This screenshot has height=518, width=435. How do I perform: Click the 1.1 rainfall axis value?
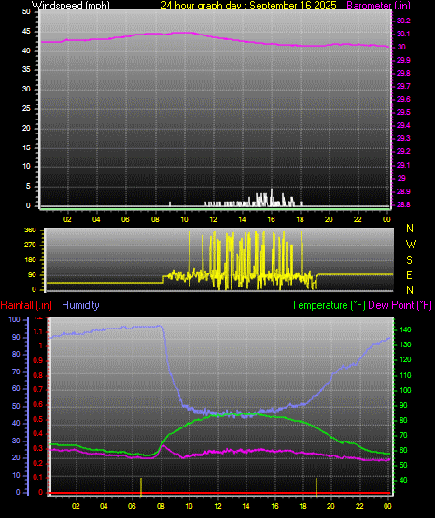[38, 331]
